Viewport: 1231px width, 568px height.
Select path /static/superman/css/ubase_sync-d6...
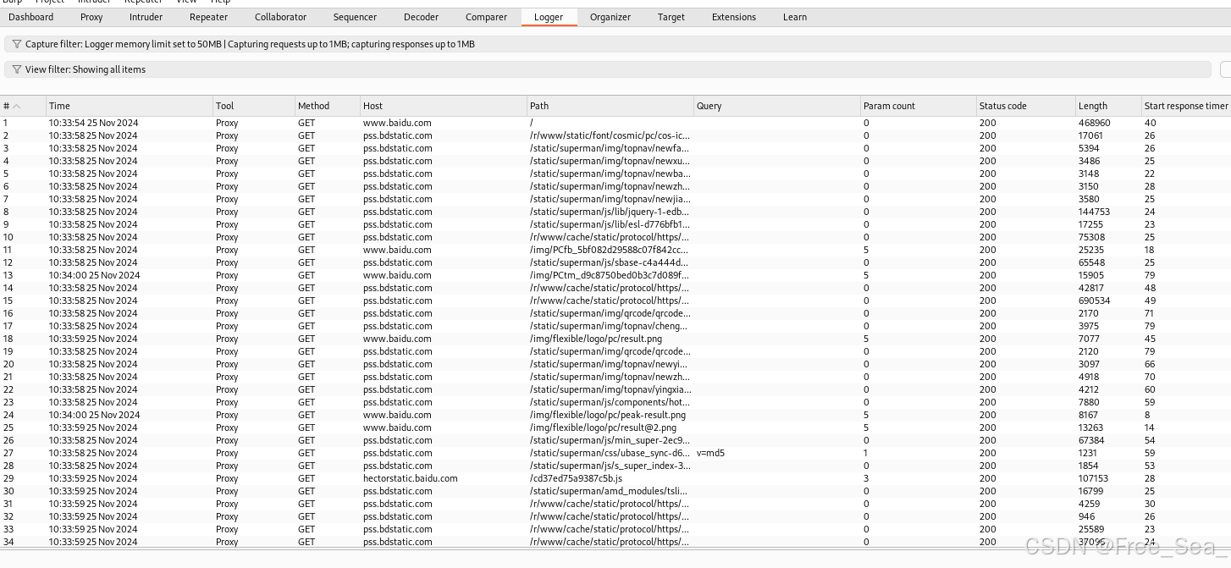(x=610, y=453)
